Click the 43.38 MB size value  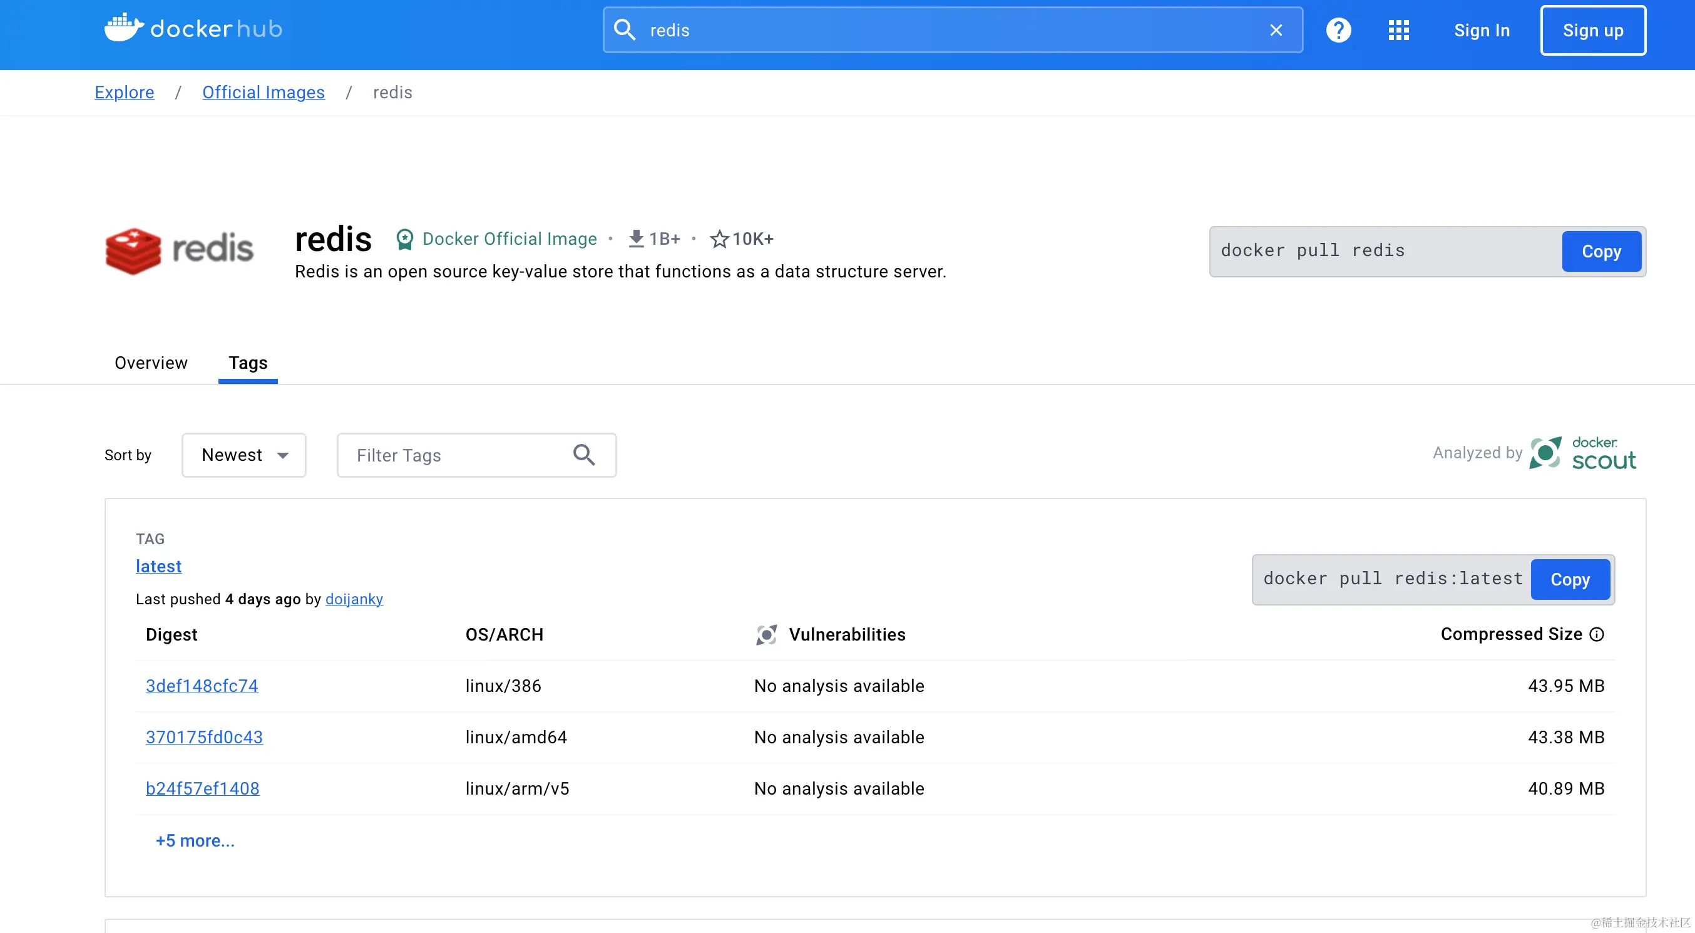point(1566,738)
